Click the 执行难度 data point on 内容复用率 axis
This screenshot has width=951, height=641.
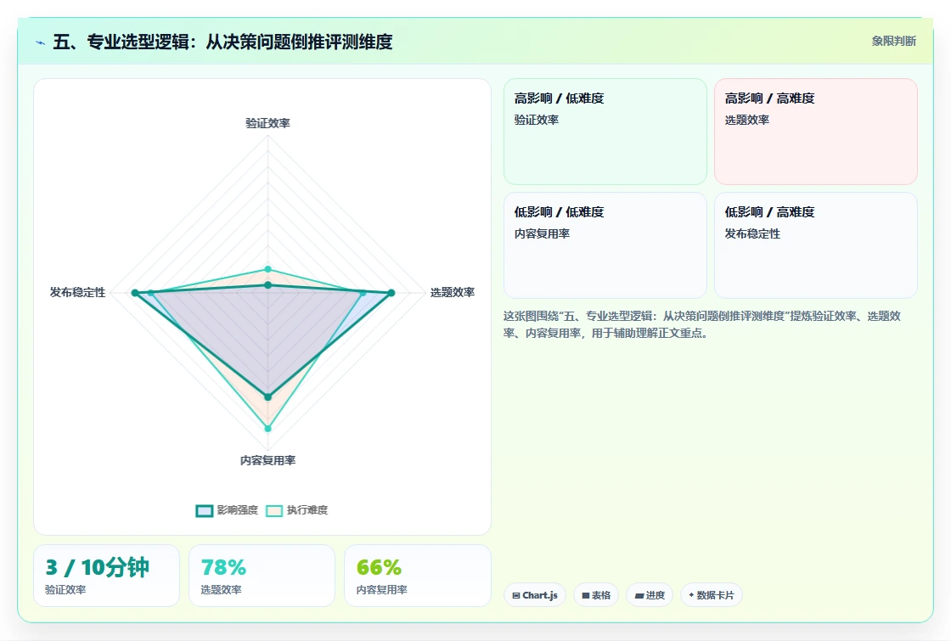(x=267, y=429)
